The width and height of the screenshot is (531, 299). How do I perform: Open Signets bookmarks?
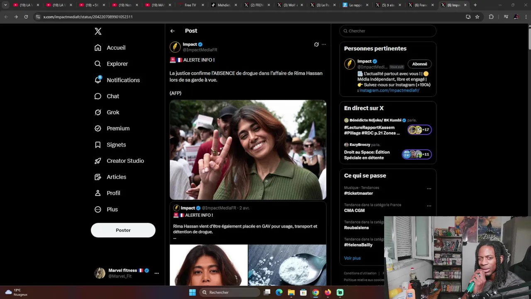click(x=110, y=145)
